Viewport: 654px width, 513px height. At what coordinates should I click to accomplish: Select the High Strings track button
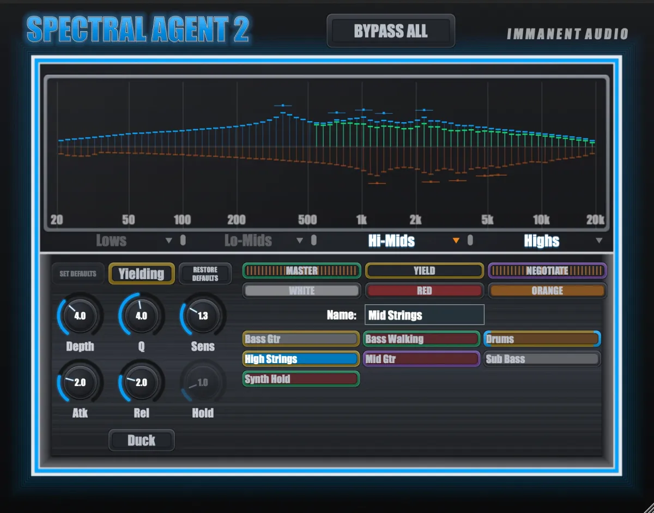pos(301,359)
